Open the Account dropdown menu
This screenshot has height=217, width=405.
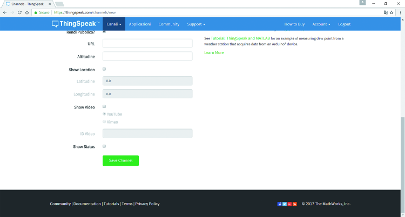click(321, 24)
